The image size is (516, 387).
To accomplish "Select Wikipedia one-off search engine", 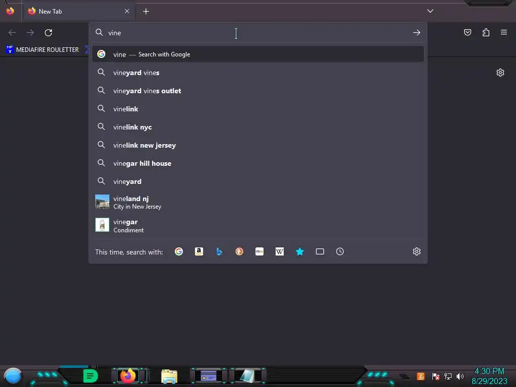I will [x=279, y=252].
